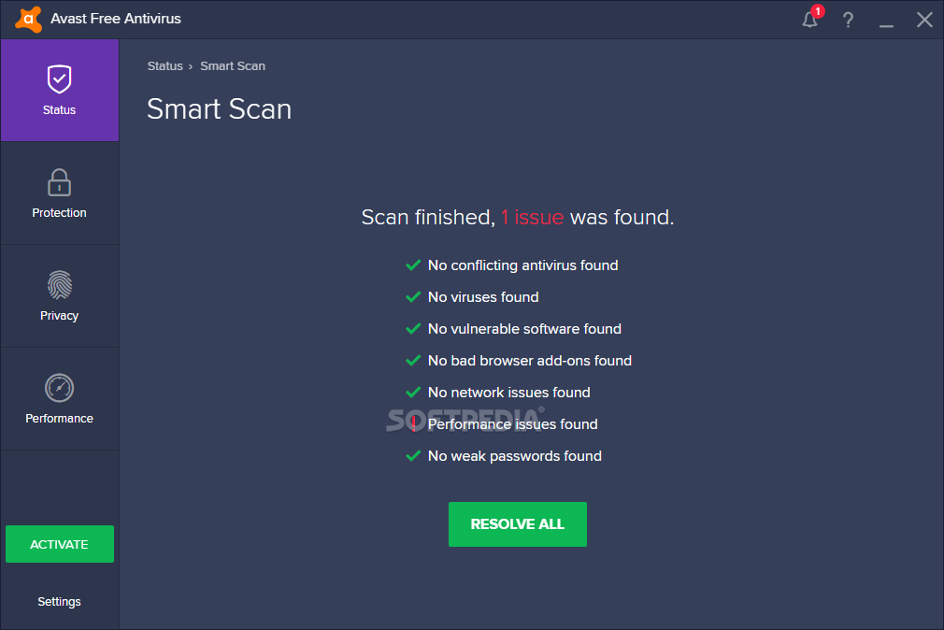Open the Protection section
Viewport: 944px width, 630px height.
tap(60, 193)
